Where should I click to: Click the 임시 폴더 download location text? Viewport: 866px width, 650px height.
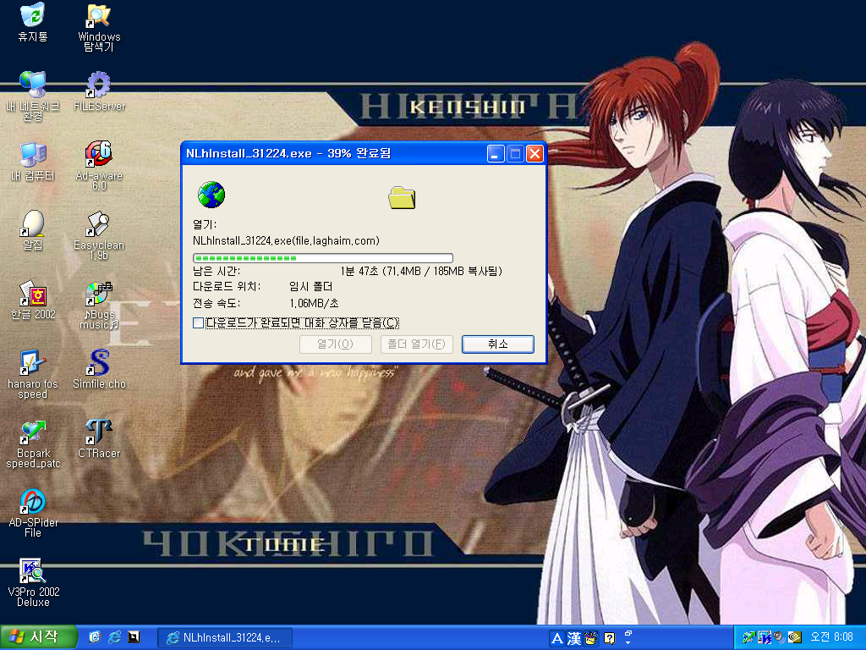[310, 286]
